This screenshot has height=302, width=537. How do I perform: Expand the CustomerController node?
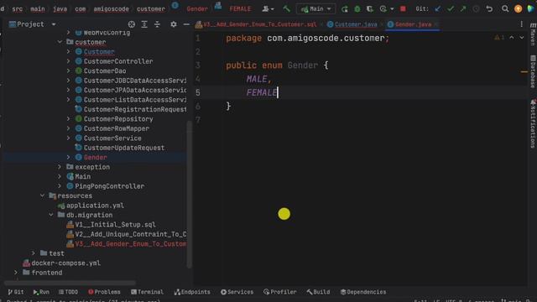point(69,61)
